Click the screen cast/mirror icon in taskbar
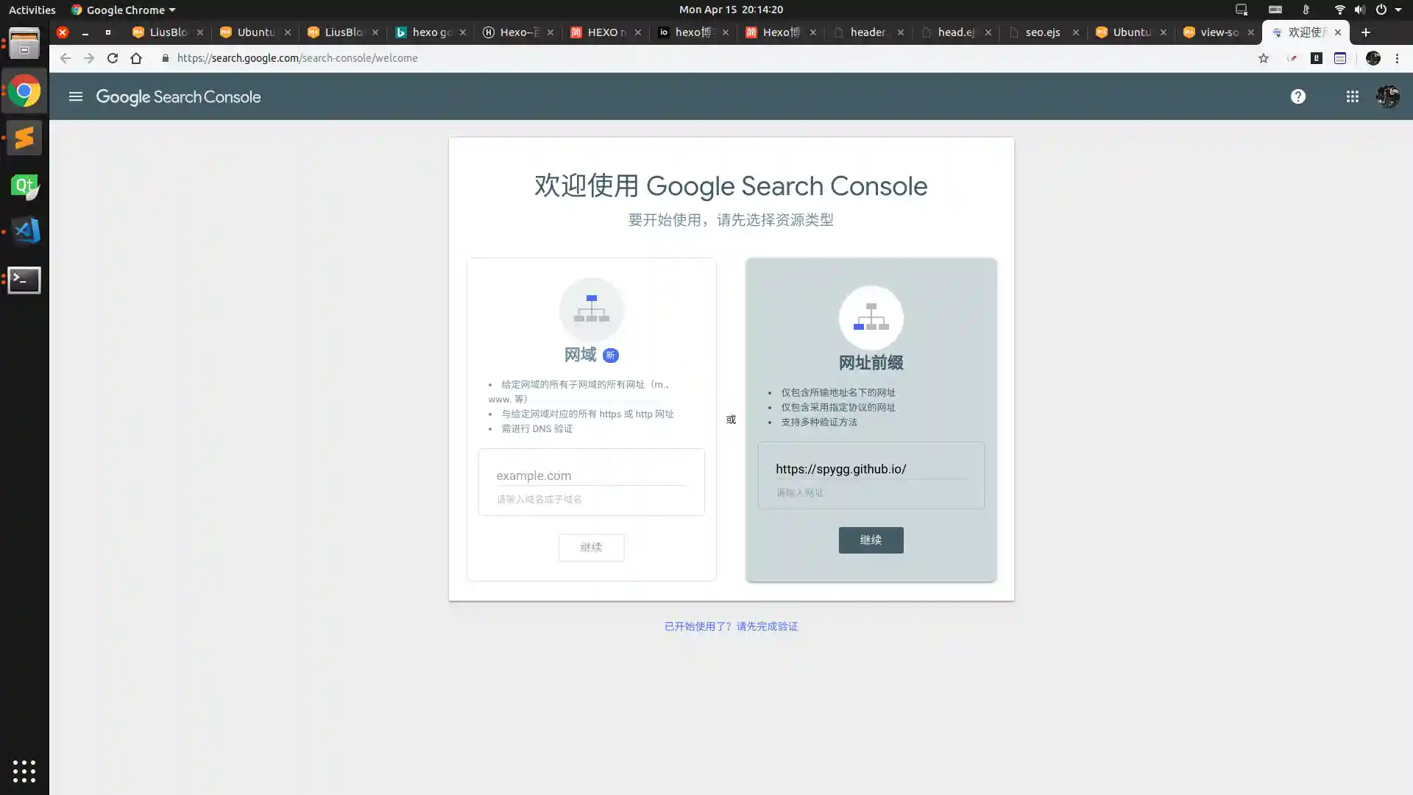Screen dimensions: 1413x795 point(1242,10)
